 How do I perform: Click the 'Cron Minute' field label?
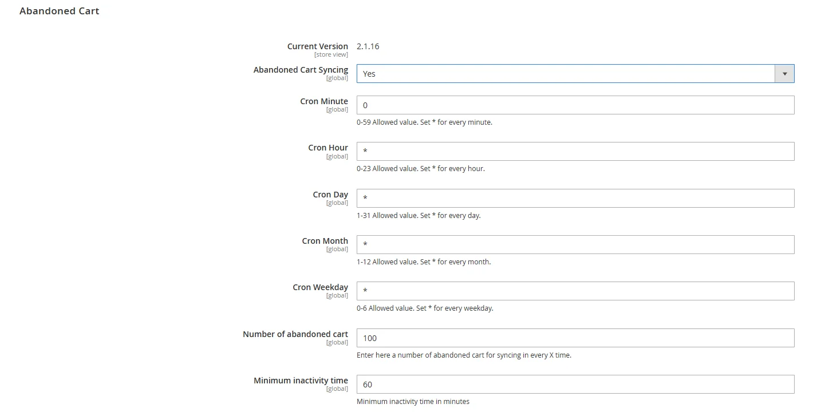pos(323,101)
